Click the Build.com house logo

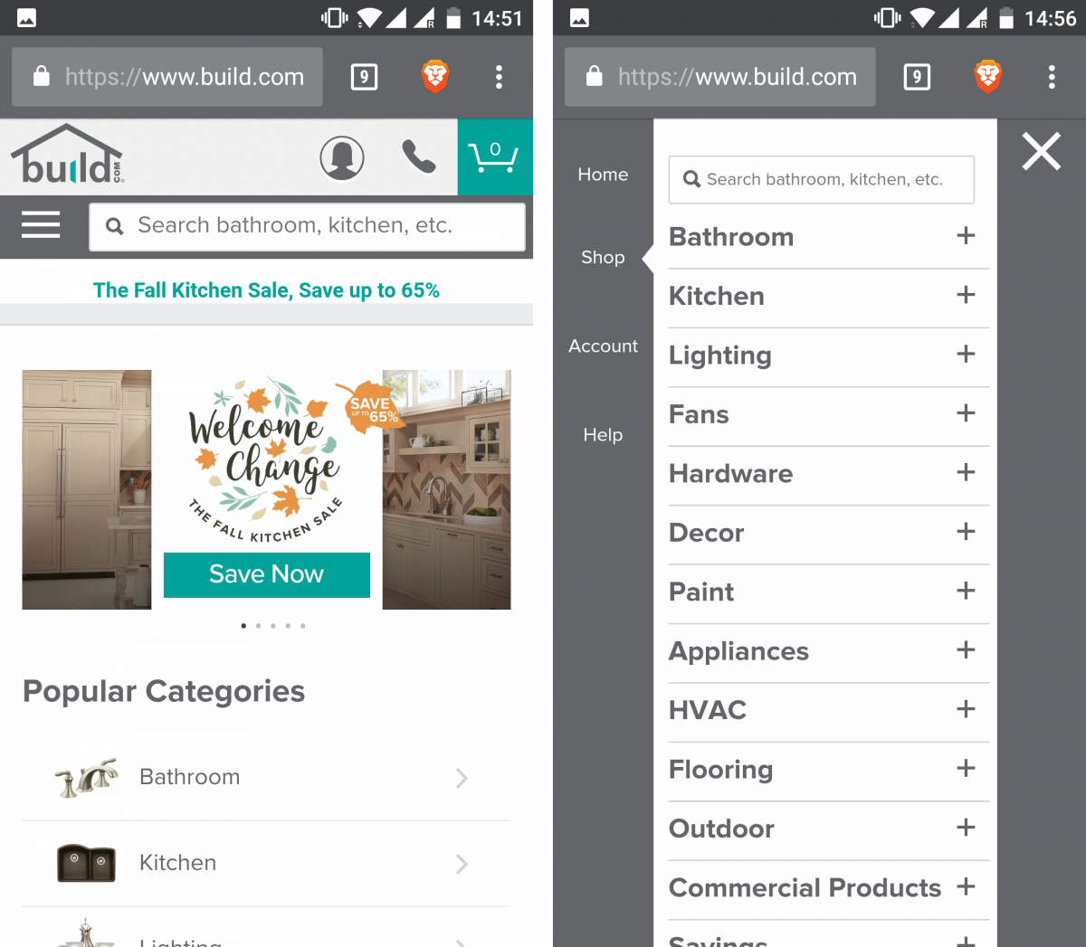click(x=67, y=155)
